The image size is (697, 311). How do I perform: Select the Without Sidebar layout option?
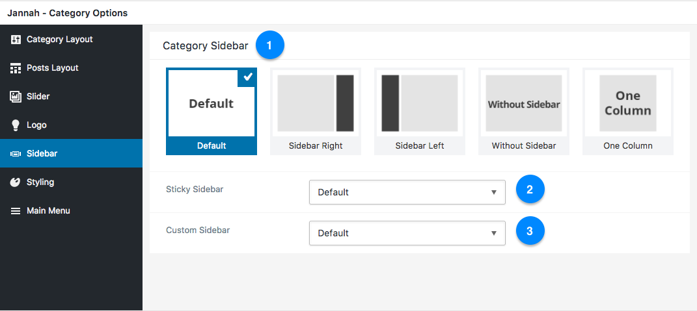524,112
